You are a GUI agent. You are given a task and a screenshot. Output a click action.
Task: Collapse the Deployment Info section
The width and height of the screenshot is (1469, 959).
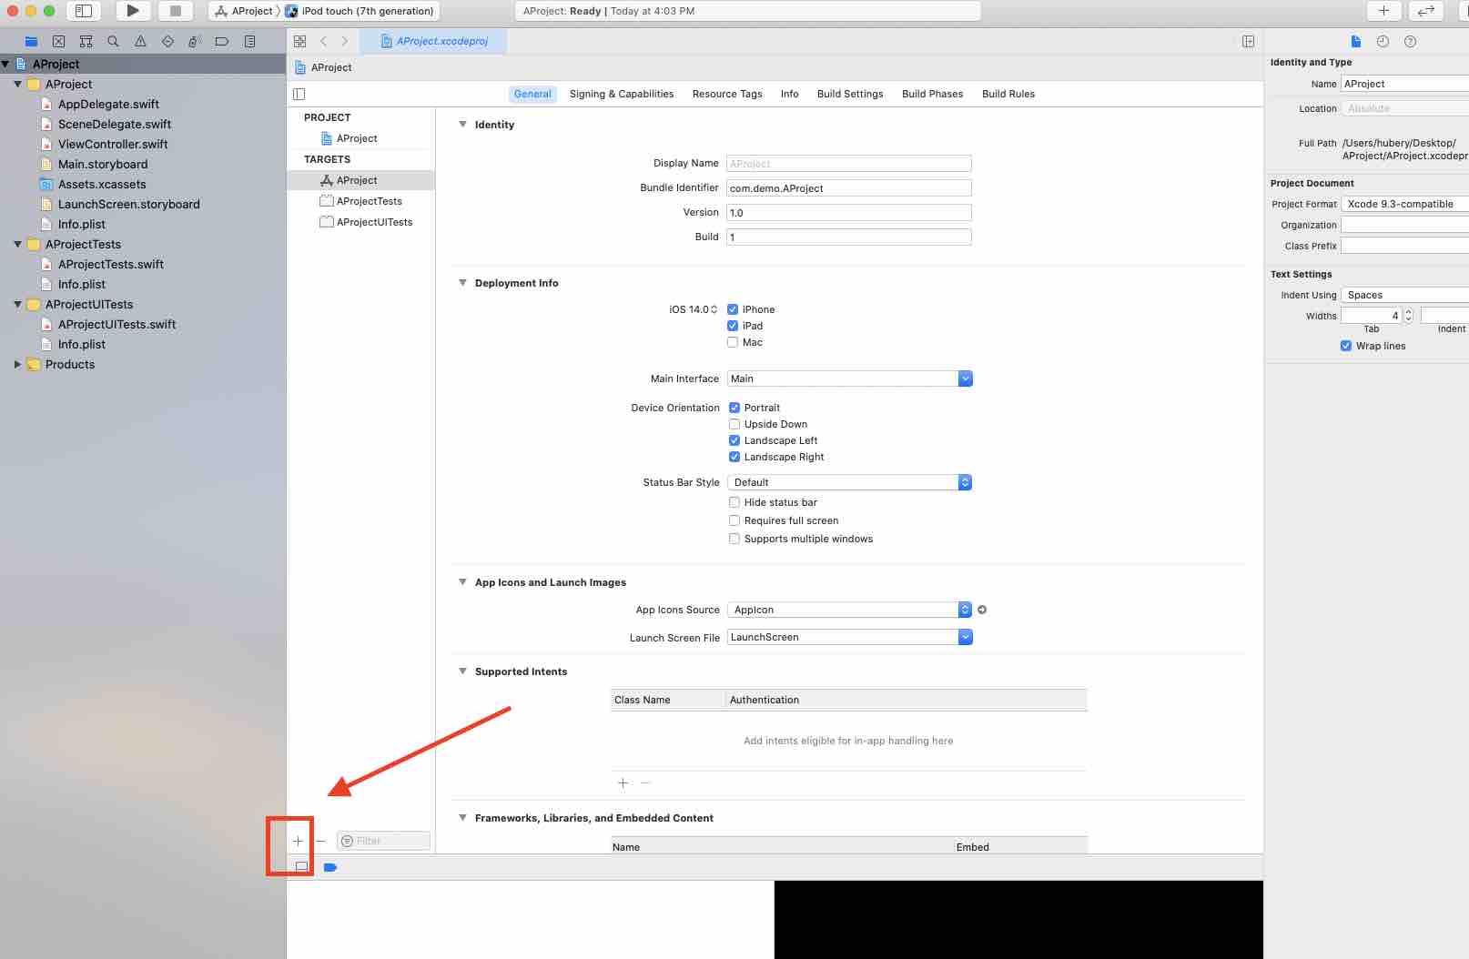[x=462, y=283]
